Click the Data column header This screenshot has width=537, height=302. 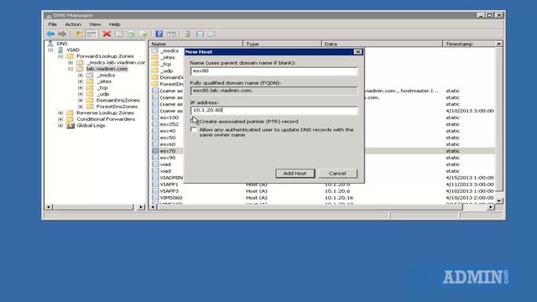click(x=383, y=44)
